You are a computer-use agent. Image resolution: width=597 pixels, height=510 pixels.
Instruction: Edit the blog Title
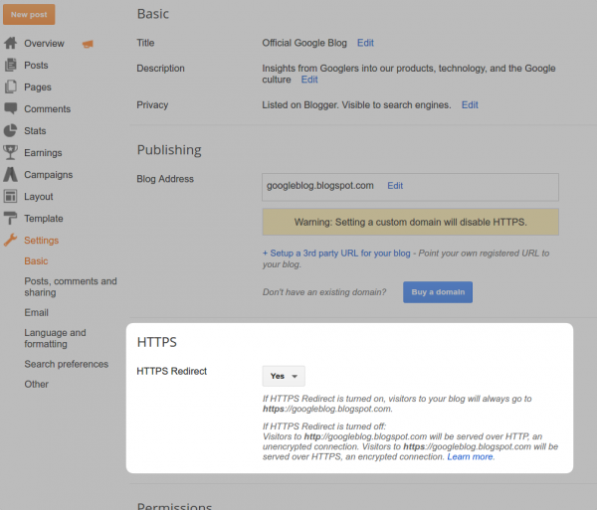coord(365,44)
